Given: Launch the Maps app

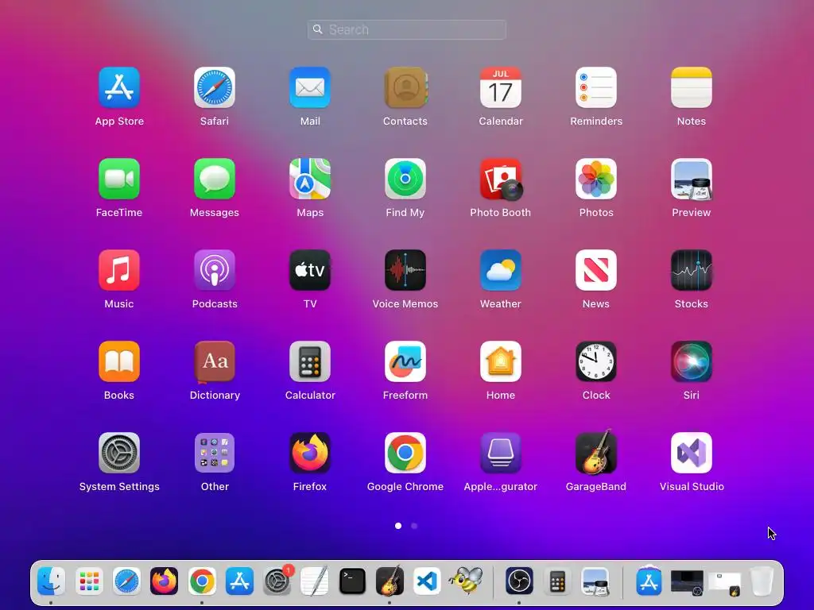Looking at the screenshot, I should (x=310, y=179).
